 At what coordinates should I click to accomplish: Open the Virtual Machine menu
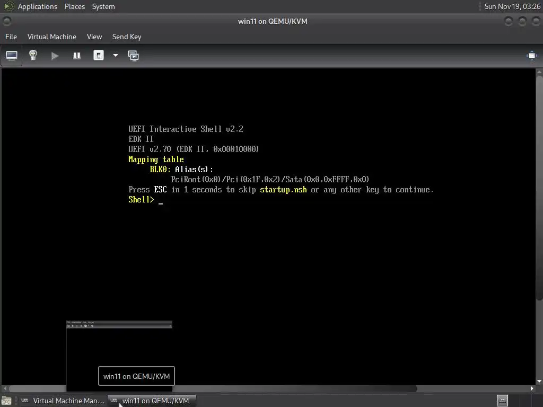52,37
